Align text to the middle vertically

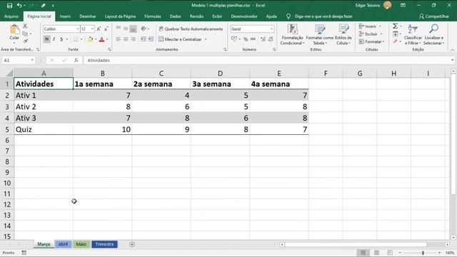[126, 29]
